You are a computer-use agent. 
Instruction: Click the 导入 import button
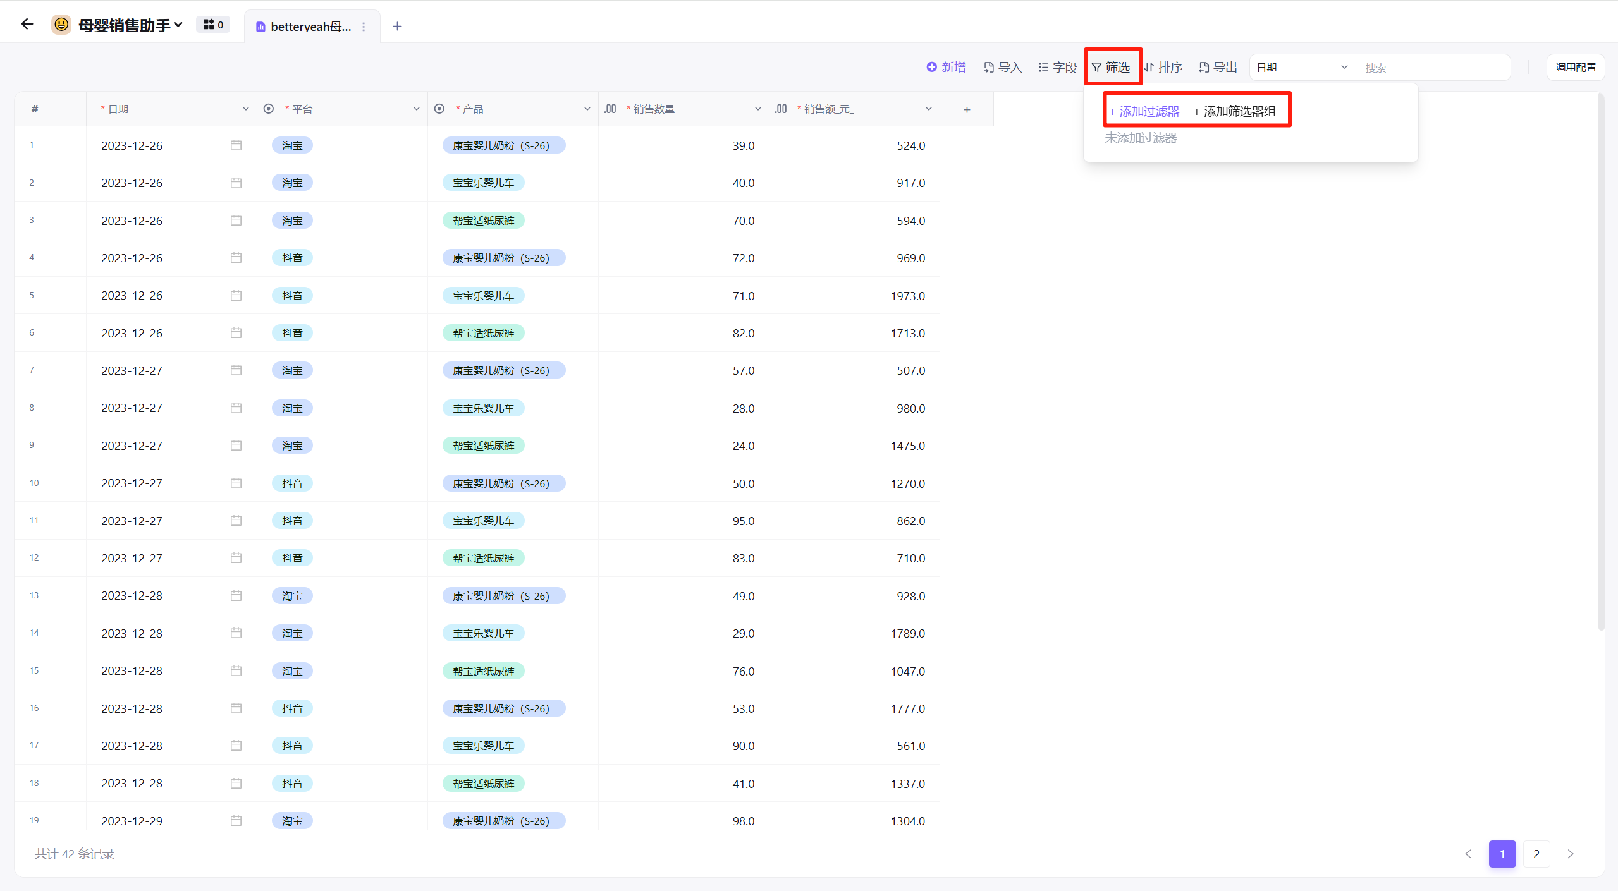tap(1003, 67)
